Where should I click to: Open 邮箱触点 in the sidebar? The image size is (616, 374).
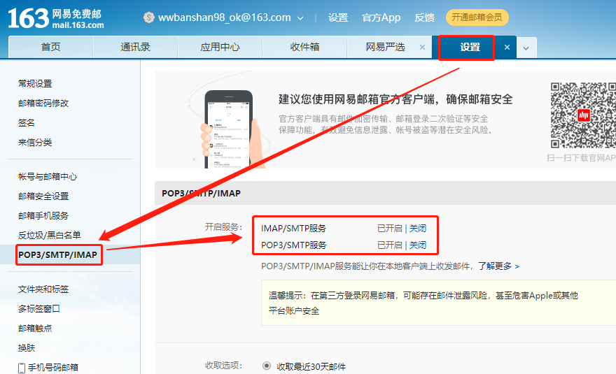click(35, 329)
